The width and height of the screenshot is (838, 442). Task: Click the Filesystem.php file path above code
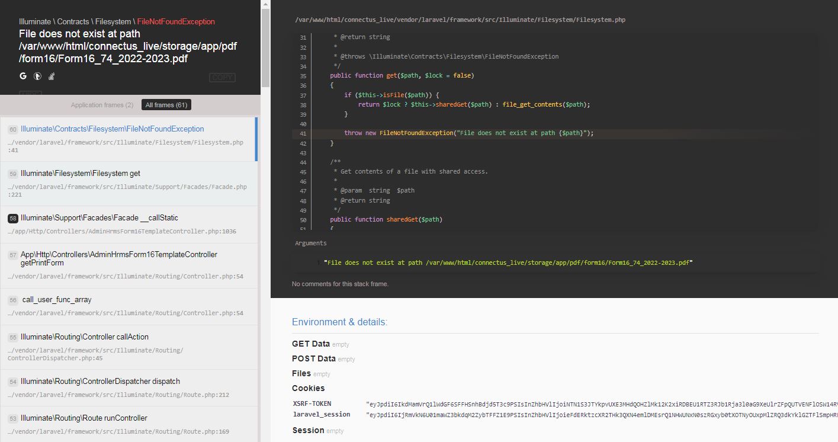point(460,20)
